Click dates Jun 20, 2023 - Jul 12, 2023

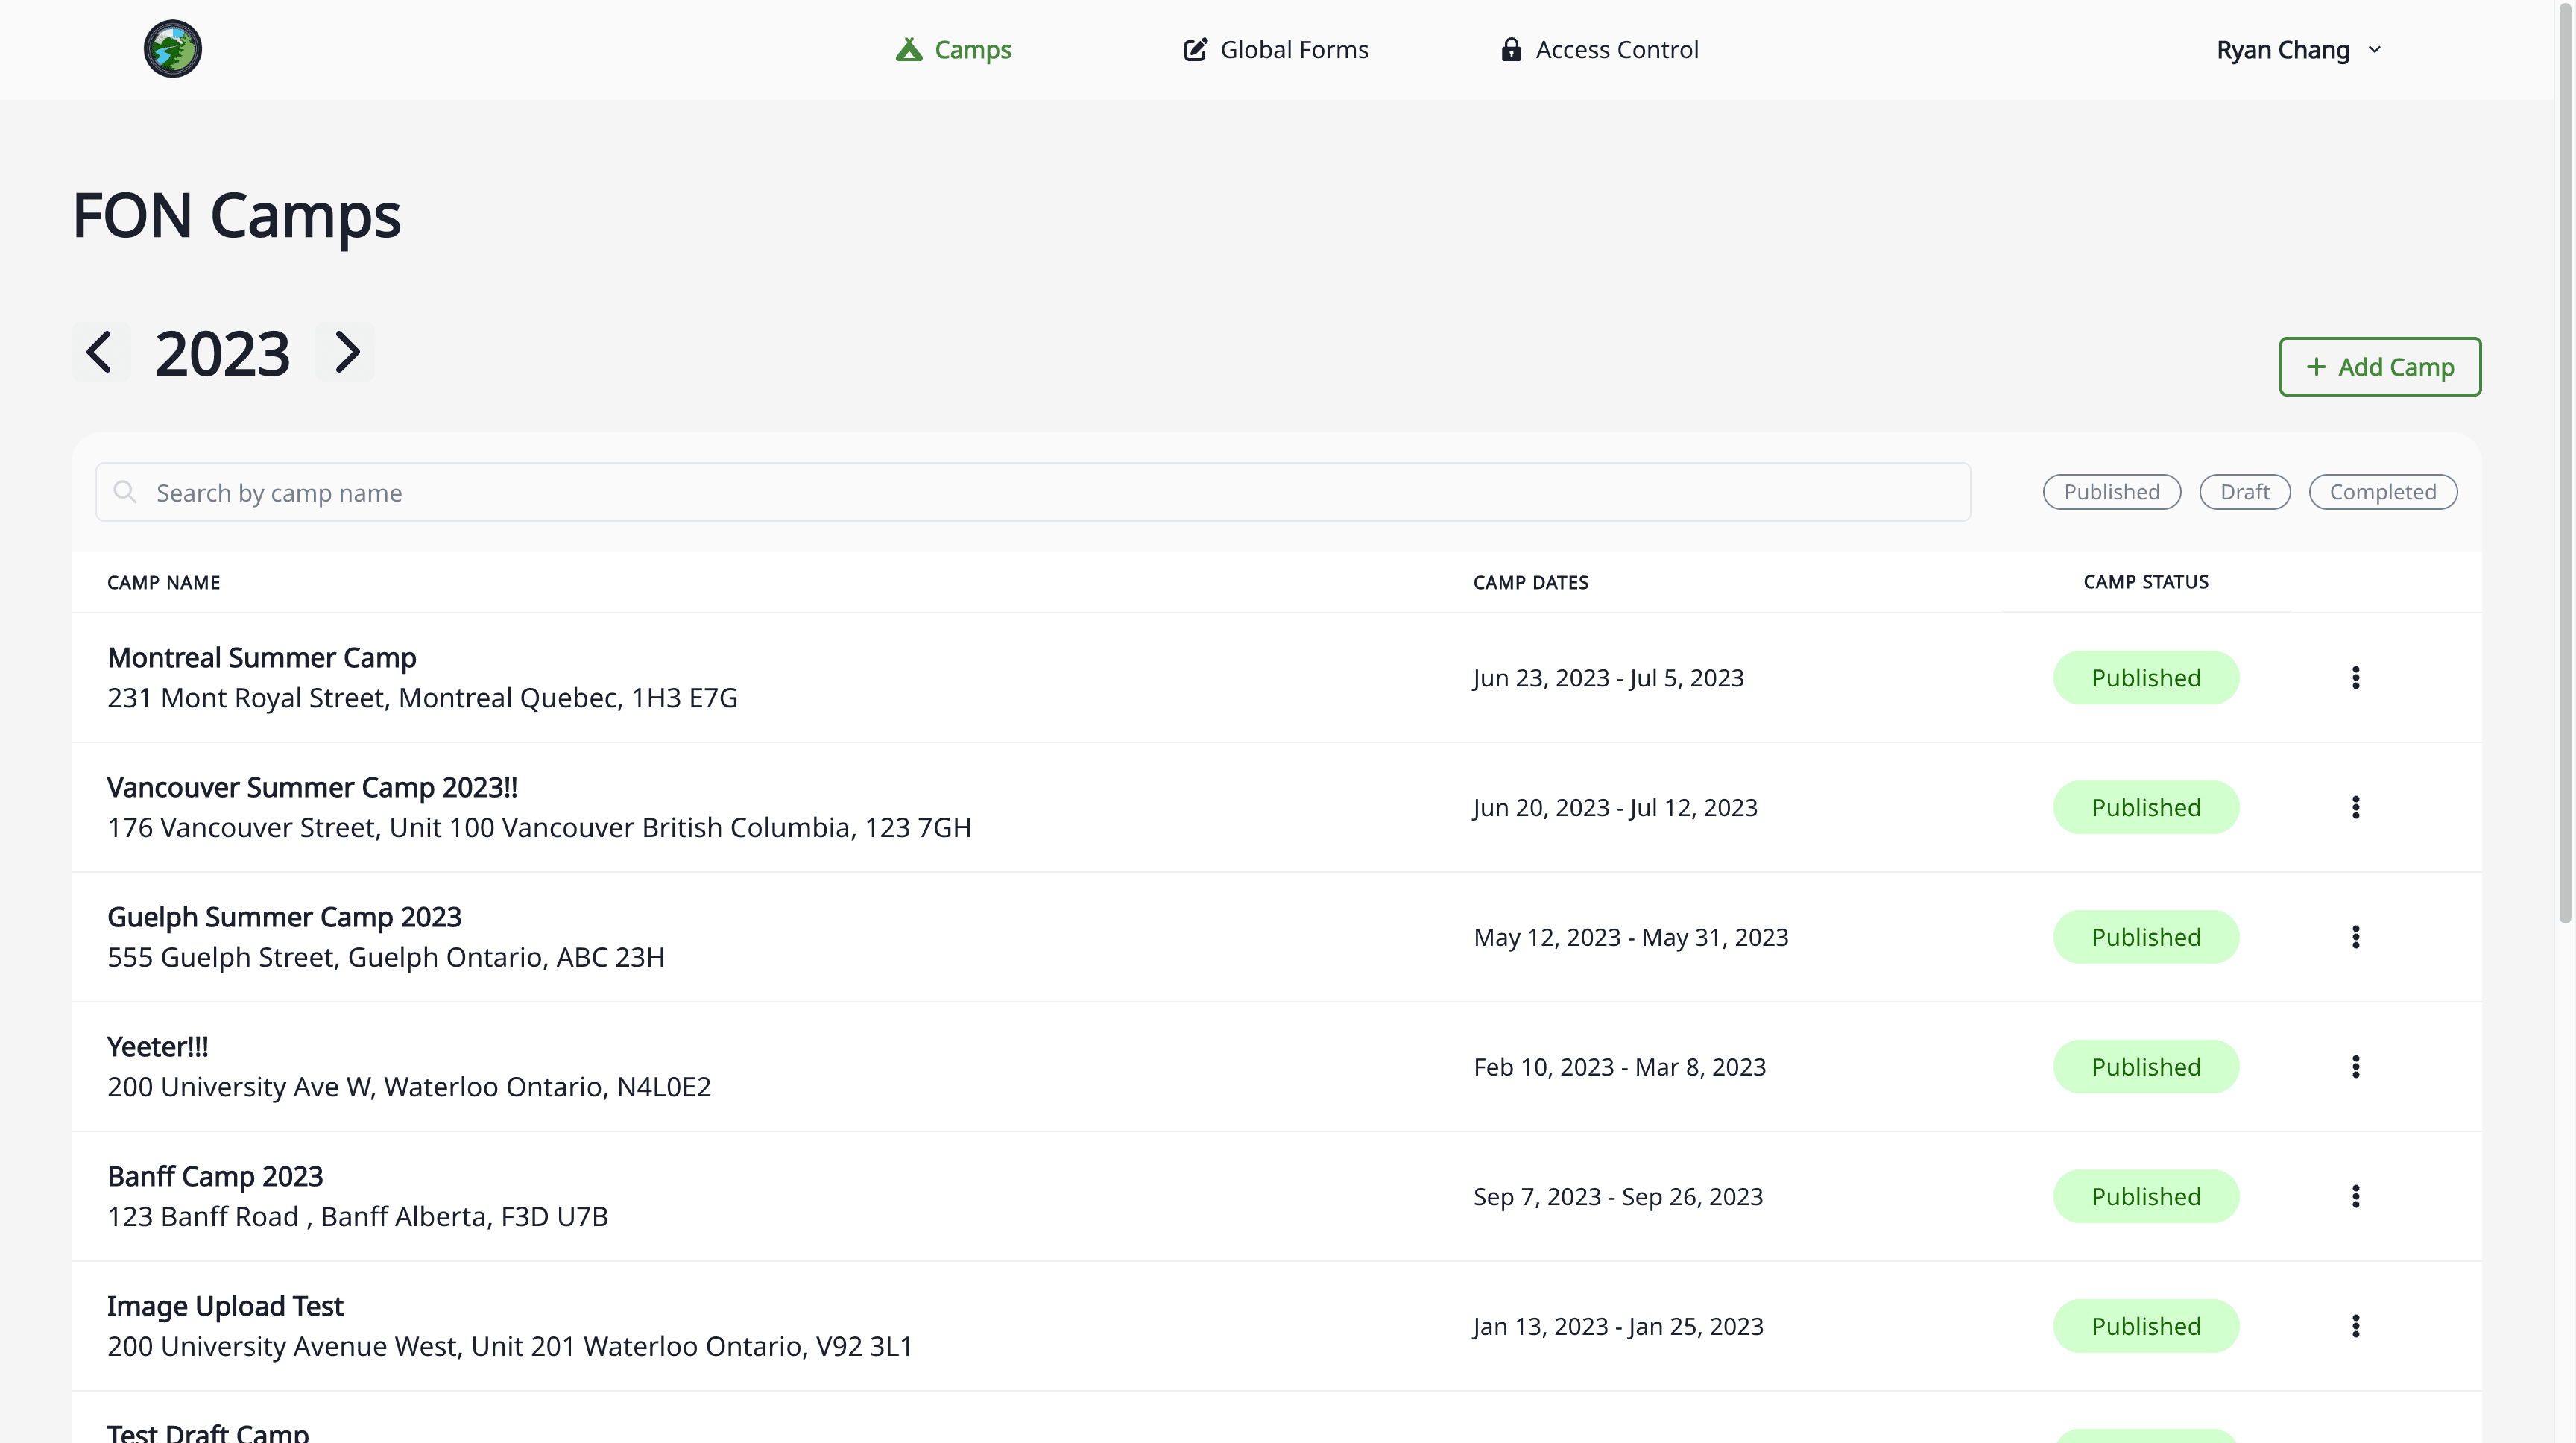point(1615,807)
